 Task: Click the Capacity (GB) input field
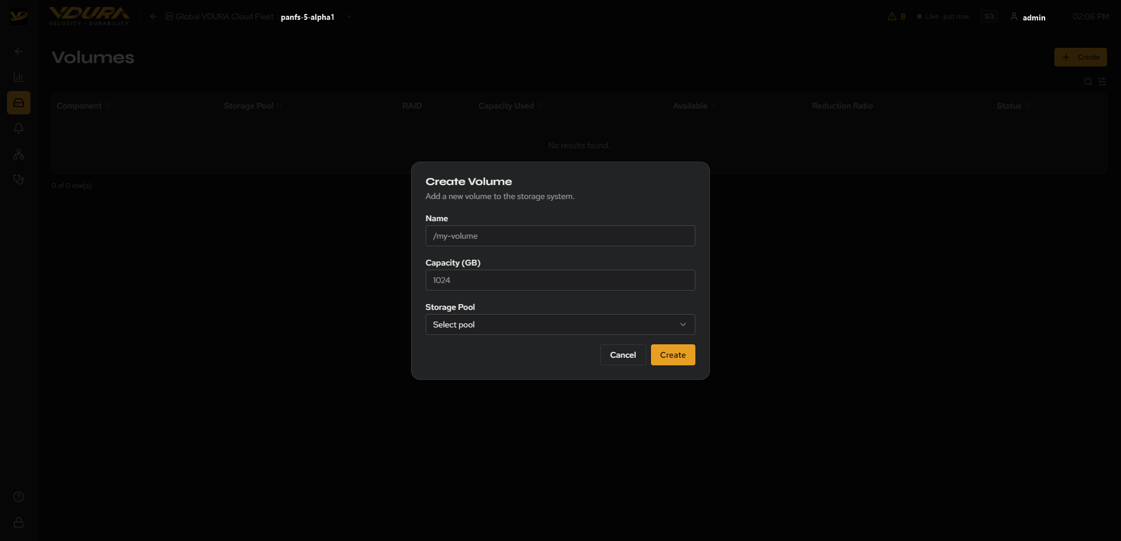pyautogui.click(x=560, y=280)
